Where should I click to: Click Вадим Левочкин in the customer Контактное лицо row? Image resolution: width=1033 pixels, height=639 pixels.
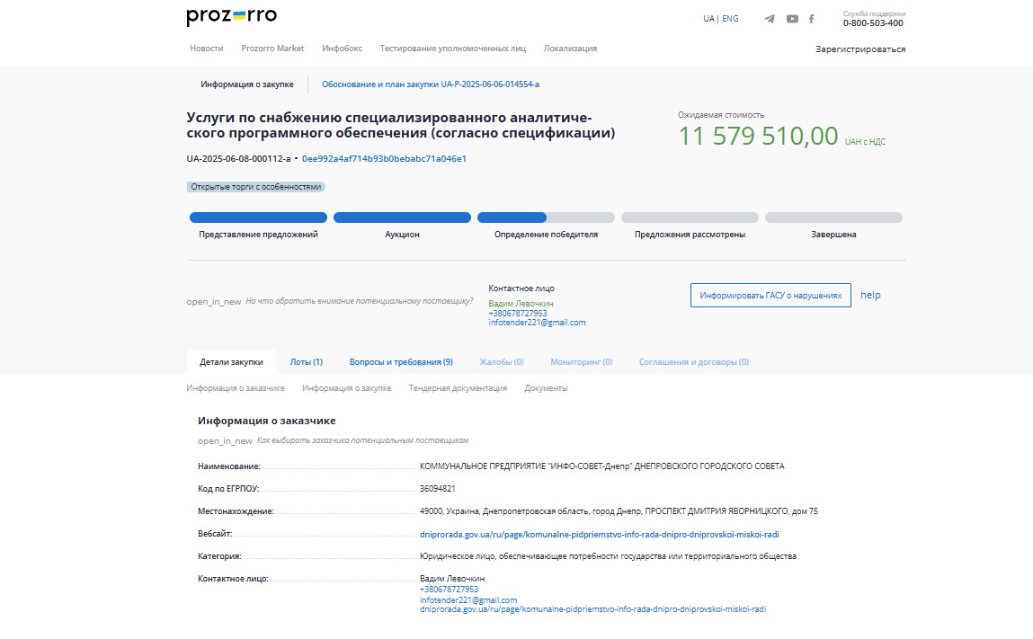(x=452, y=579)
